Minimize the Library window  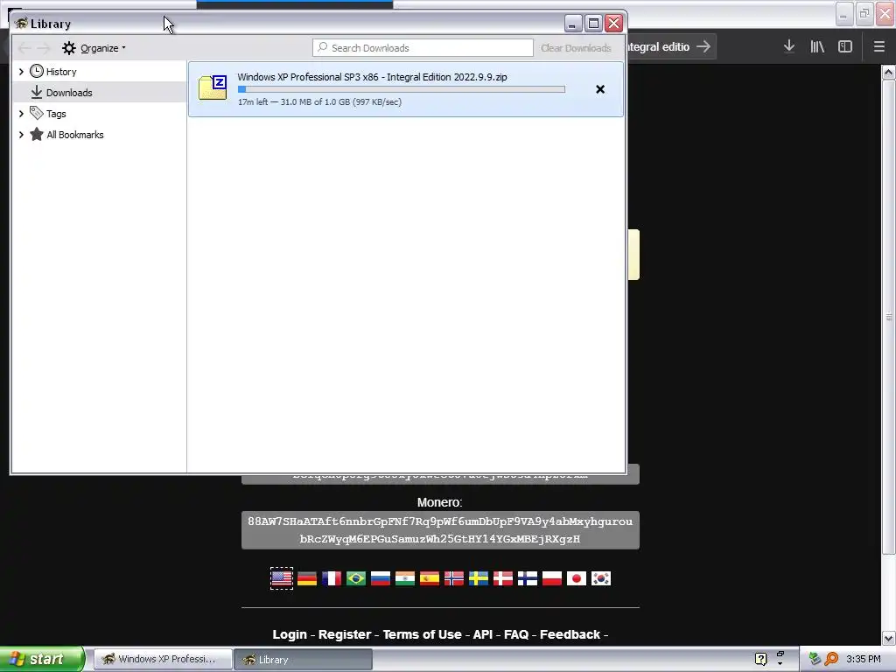point(573,24)
